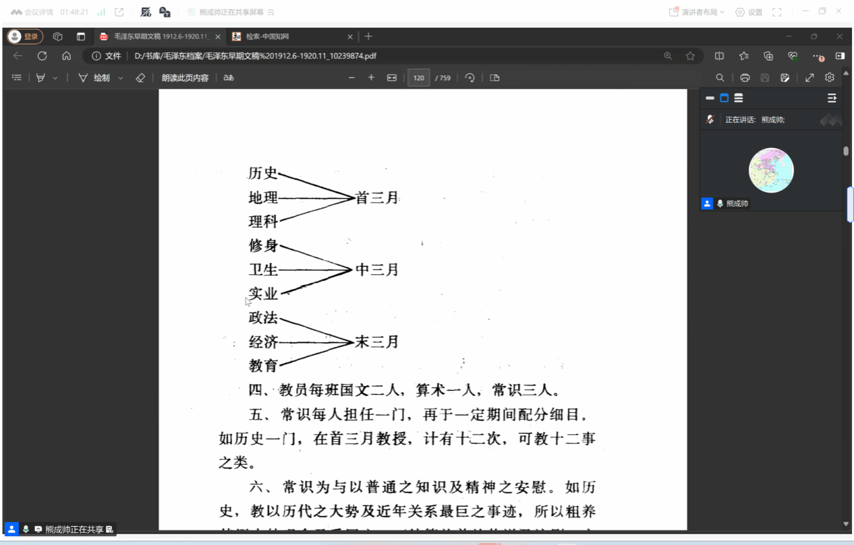Image resolution: width=854 pixels, height=545 pixels.
Task: Toggle the speaker-view layout in meeting panel
Action: (x=724, y=98)
